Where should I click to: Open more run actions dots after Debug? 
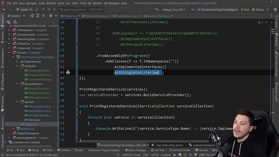[268, 10]
